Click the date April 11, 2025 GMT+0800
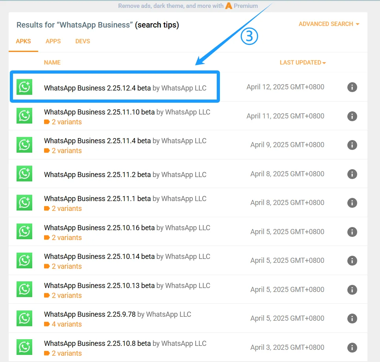380x362 pixels. tap(285, 116)
